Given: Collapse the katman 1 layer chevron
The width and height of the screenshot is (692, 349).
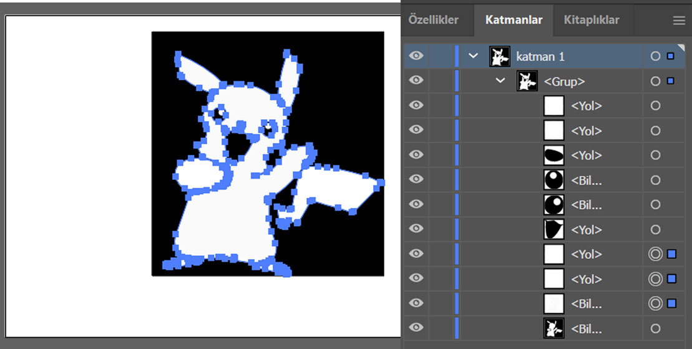Looking at the screenshot, I should tap(473, 56).
